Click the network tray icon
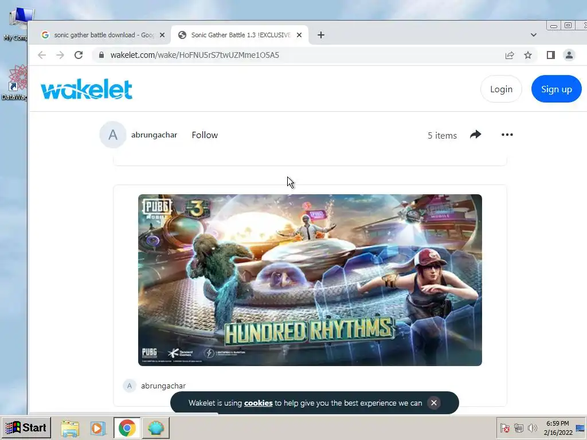 pos(518,427)
